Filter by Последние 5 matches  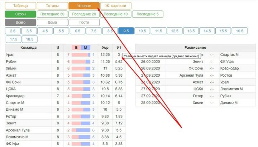[x=148, y=14]
